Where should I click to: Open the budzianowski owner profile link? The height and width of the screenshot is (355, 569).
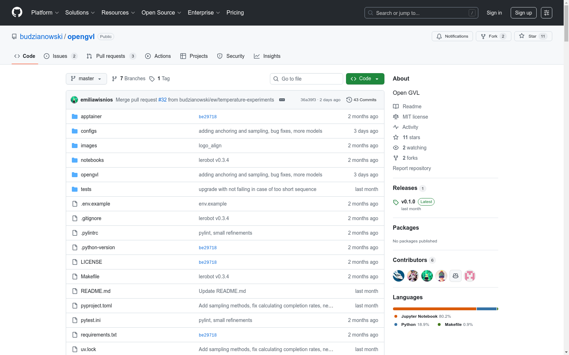pos(41,37)
